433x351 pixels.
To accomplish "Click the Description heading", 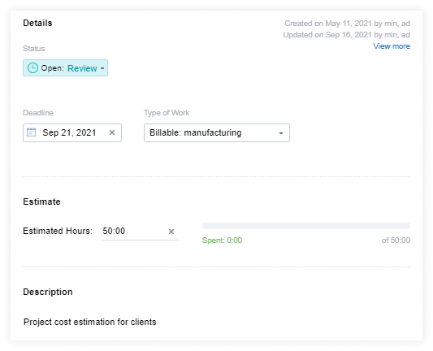I will [48, 292].
